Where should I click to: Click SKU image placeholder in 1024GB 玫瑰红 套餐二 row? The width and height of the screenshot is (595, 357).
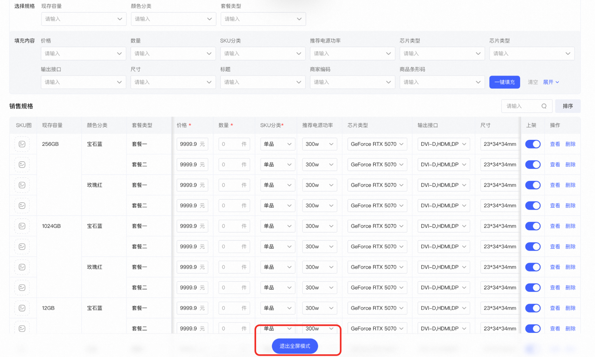coord(22,288)
